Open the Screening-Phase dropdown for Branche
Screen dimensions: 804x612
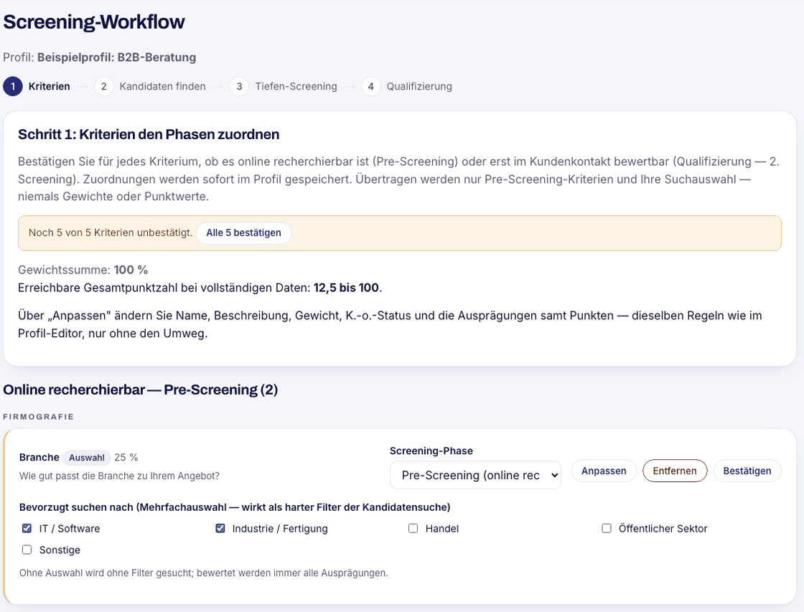tap(475, 475)
